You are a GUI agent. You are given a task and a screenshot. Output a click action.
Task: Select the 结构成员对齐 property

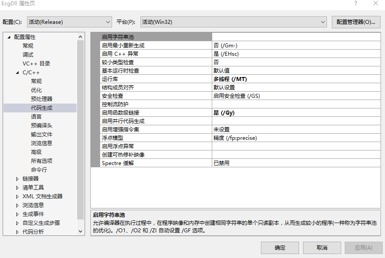(156, 87)
